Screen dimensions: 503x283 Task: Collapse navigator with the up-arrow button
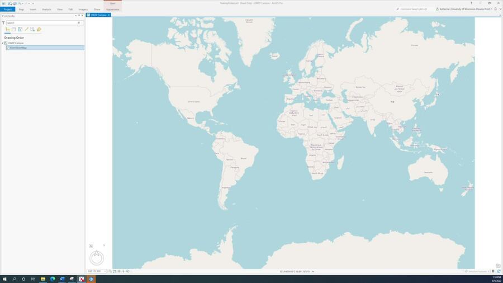pos(91,246)
